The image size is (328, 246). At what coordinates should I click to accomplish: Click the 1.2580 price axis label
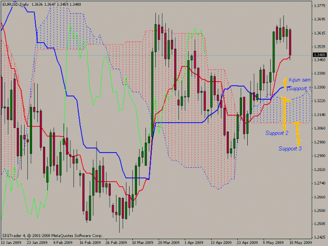click(x=320, y=211)
